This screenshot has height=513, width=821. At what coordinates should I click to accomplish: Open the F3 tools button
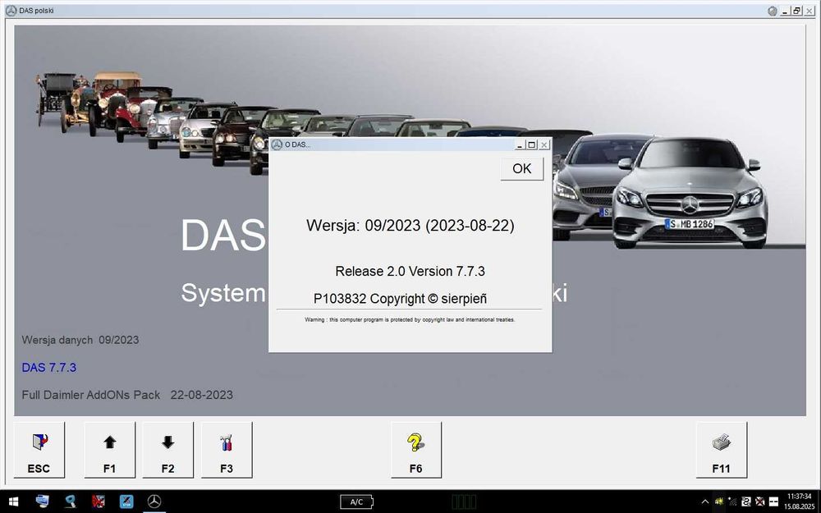(x=227, y=450)
